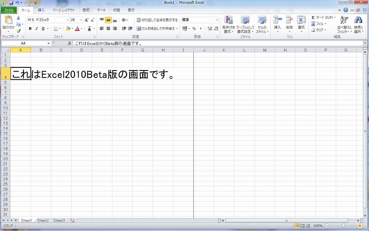Toggle middle vertical alignment
The height and width of the screenshot is (231, 369).
pyautogui.click(x=108, y=20)
